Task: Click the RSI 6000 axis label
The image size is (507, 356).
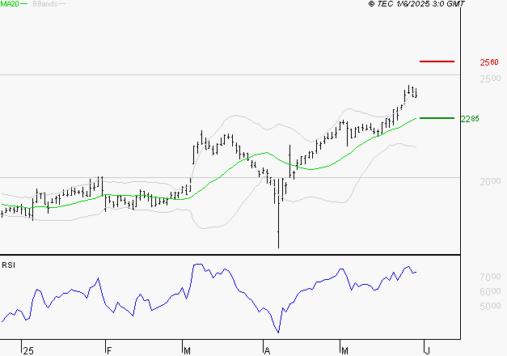Action: click(x=490, y=291)
